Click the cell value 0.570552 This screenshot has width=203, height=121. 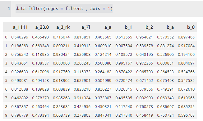click(165, 37)
